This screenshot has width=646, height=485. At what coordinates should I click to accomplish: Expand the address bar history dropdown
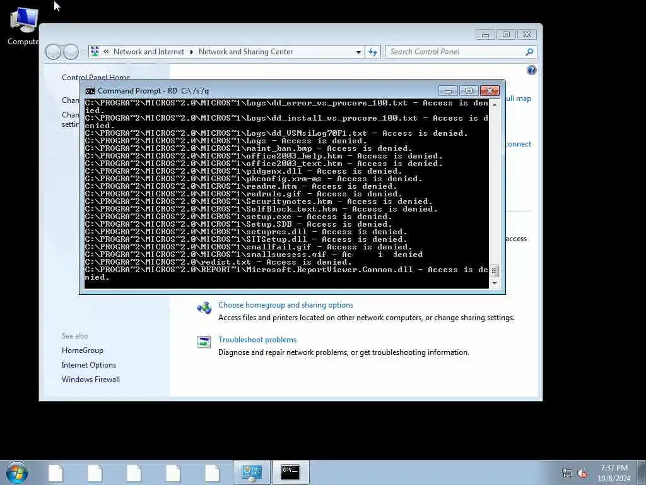point(358,52)
